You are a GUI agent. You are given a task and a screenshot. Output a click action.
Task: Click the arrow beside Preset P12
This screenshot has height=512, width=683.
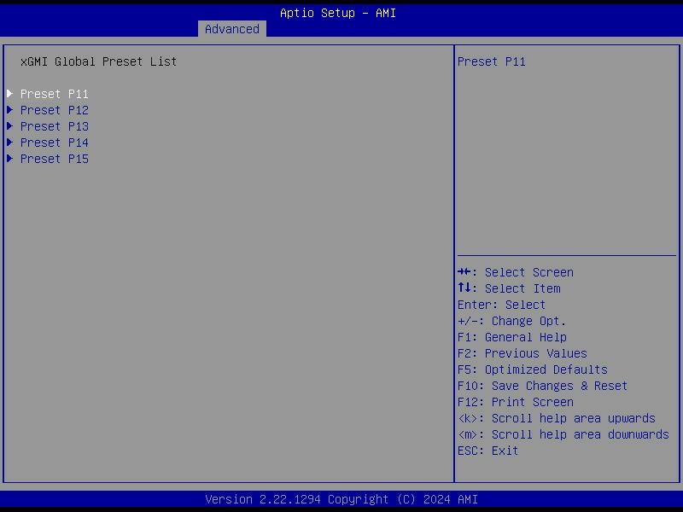10,110
